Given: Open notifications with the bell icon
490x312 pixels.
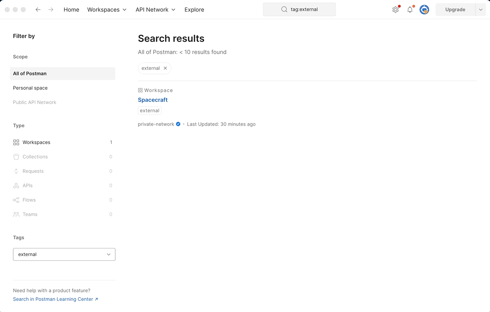Looking at the screenshot, I should pyautogui.click(x=410, y=9).
